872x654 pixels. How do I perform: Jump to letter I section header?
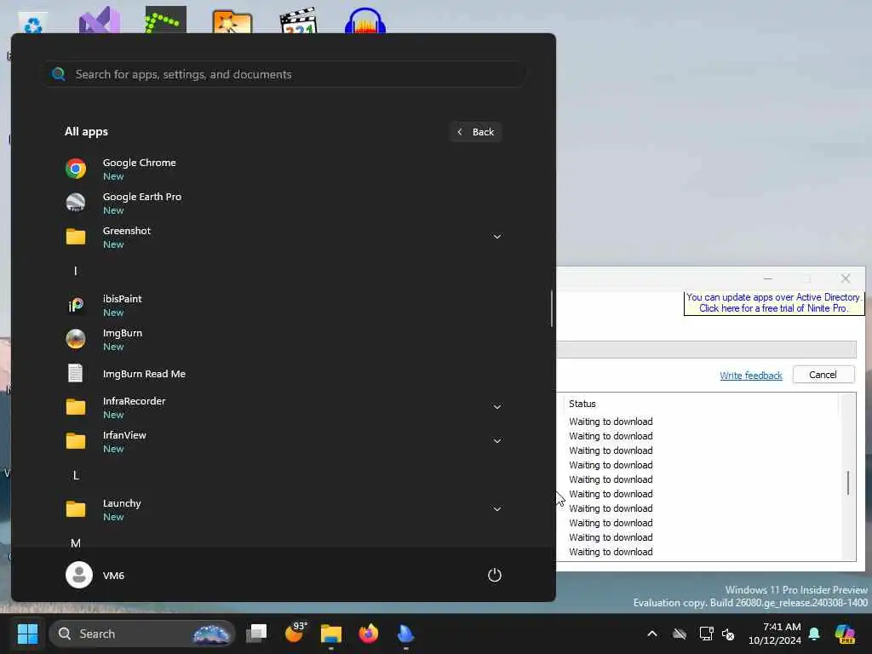(76, 271)
